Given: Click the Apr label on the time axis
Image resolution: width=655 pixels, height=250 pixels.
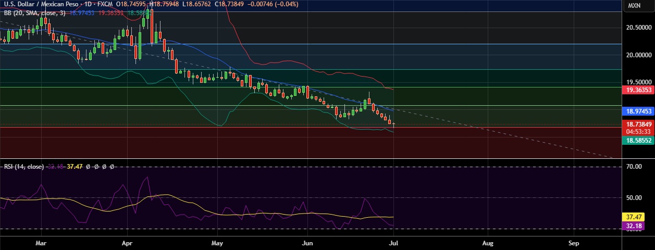Looking at the screenshot, I should tap(127, 243).
